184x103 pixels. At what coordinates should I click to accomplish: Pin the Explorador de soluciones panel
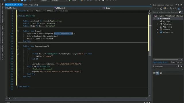[179, 5]
